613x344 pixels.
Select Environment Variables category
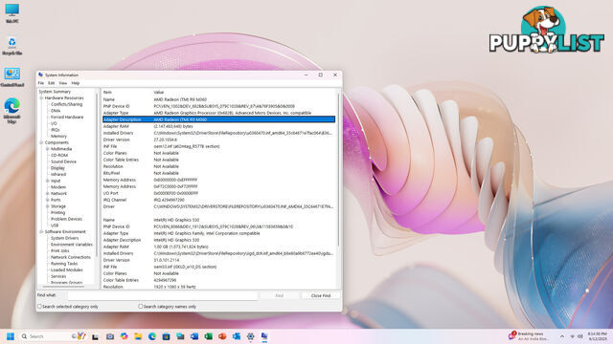tap(72, 245)
